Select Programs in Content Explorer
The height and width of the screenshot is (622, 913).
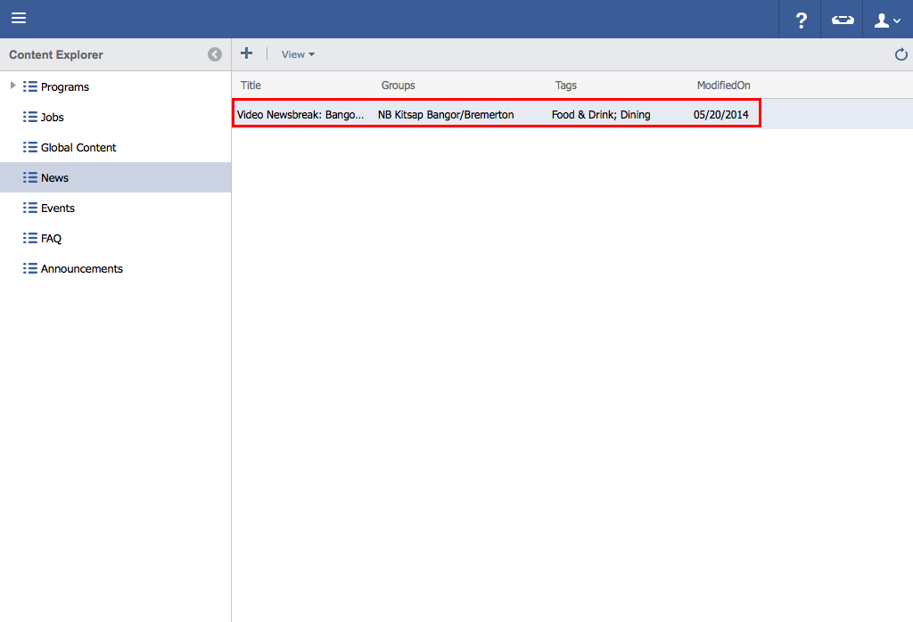click(x=64, y=87)
